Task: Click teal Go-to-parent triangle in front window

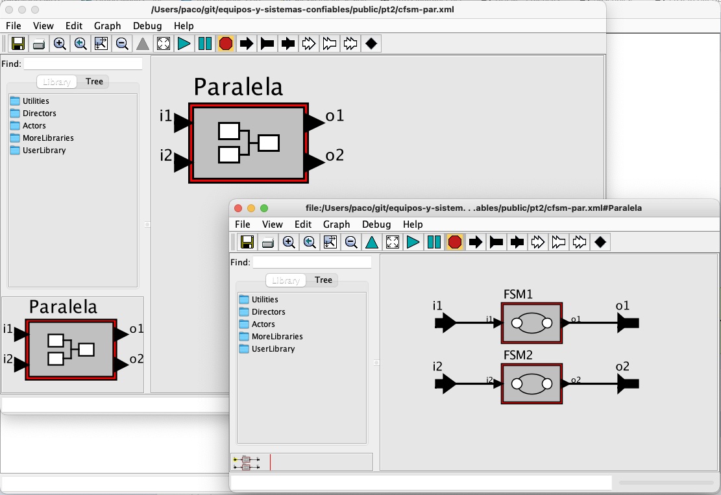Action: [372, 242]
